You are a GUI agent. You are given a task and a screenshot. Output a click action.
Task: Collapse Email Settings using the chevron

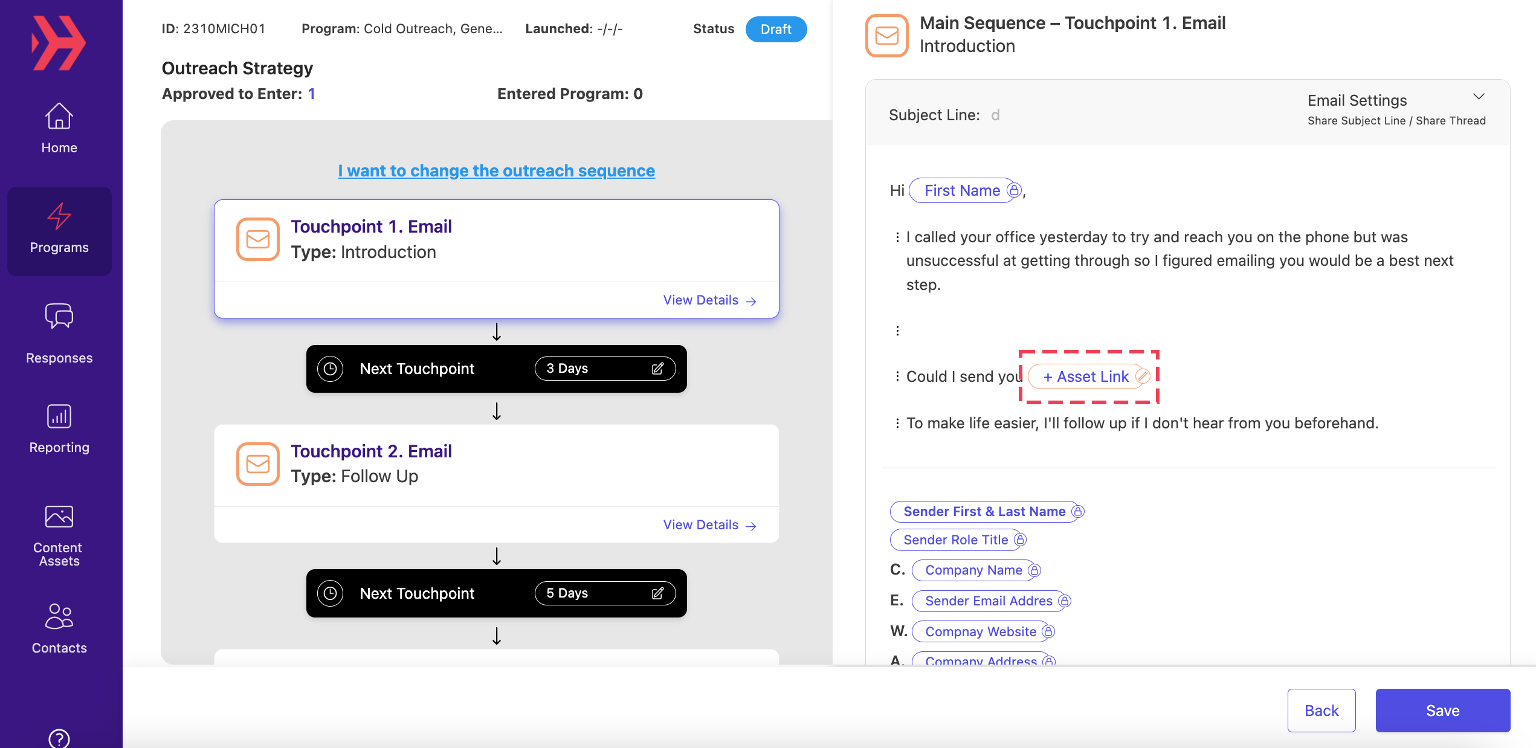point(1479,97)
